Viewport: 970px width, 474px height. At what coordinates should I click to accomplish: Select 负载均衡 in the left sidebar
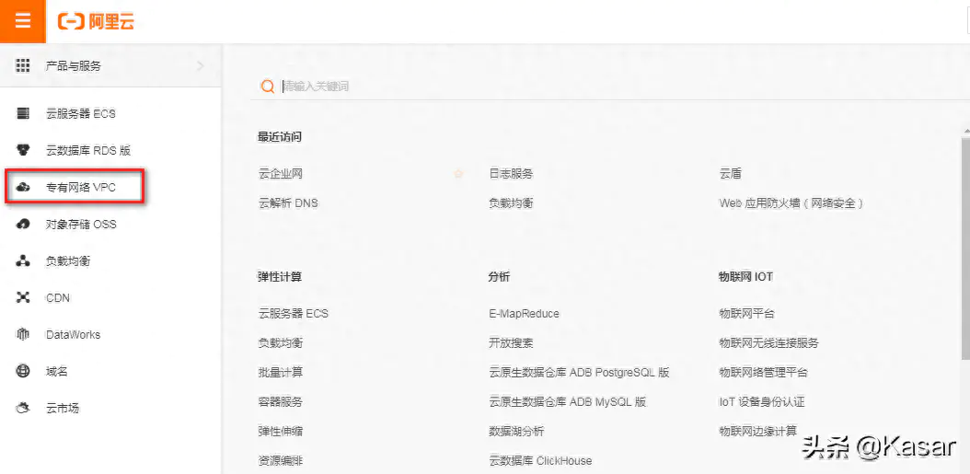68,260
